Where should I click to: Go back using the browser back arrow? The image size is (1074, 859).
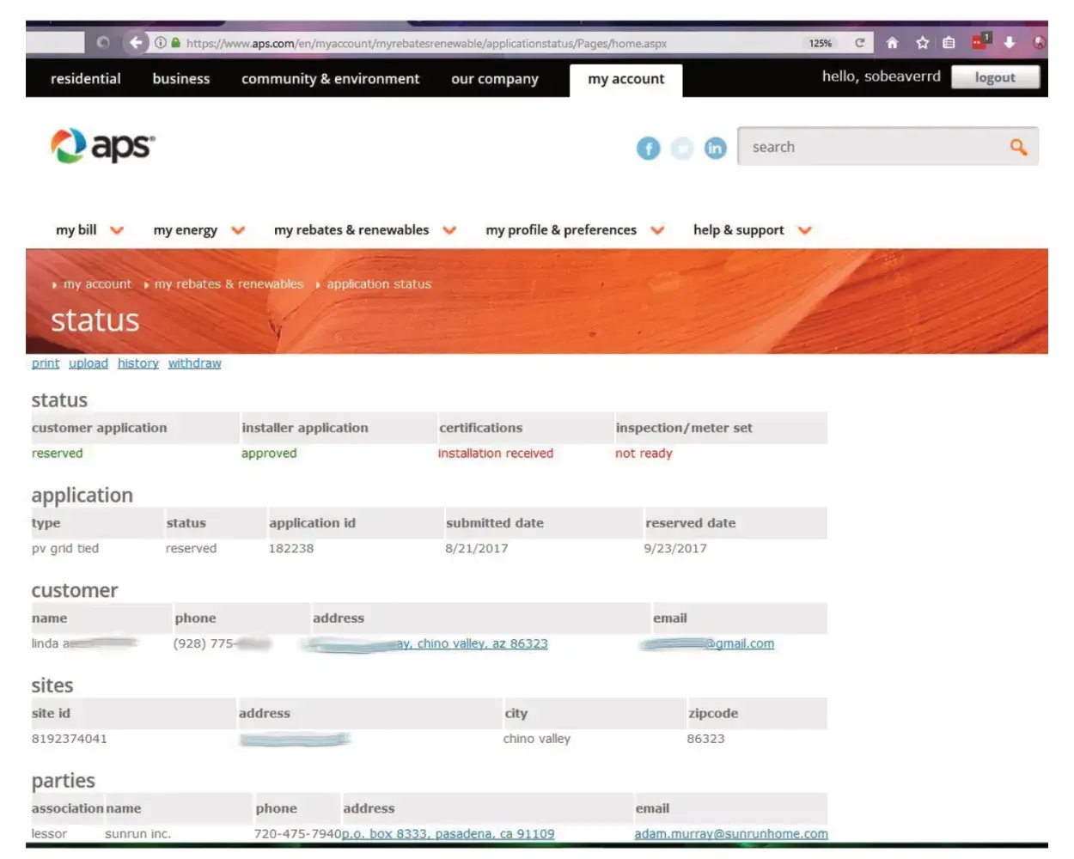(136, 42)
